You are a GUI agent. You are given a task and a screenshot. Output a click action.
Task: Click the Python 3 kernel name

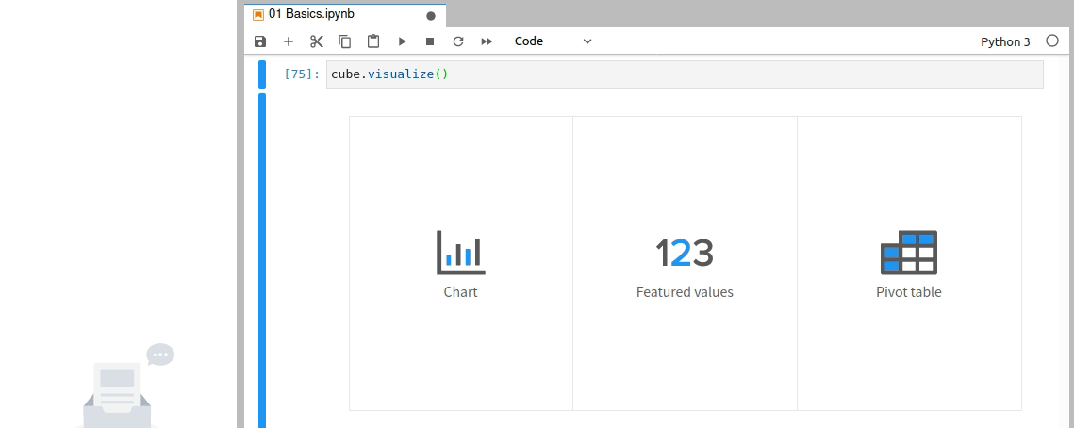coord(1005,41)
